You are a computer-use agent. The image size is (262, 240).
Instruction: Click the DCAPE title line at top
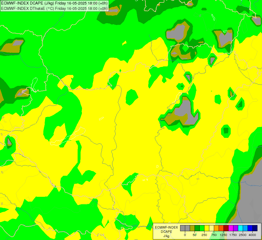(x=54, y=3)
